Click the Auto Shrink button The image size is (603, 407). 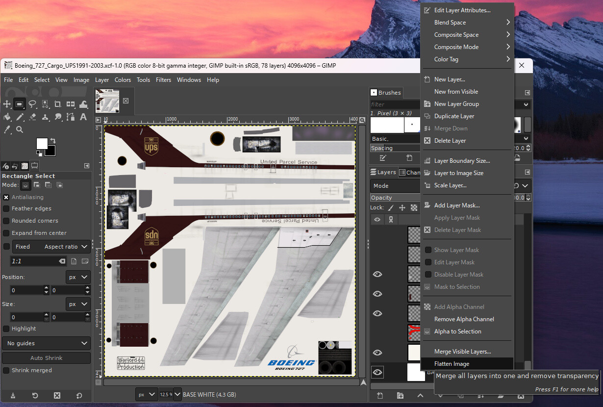point(46,358)
